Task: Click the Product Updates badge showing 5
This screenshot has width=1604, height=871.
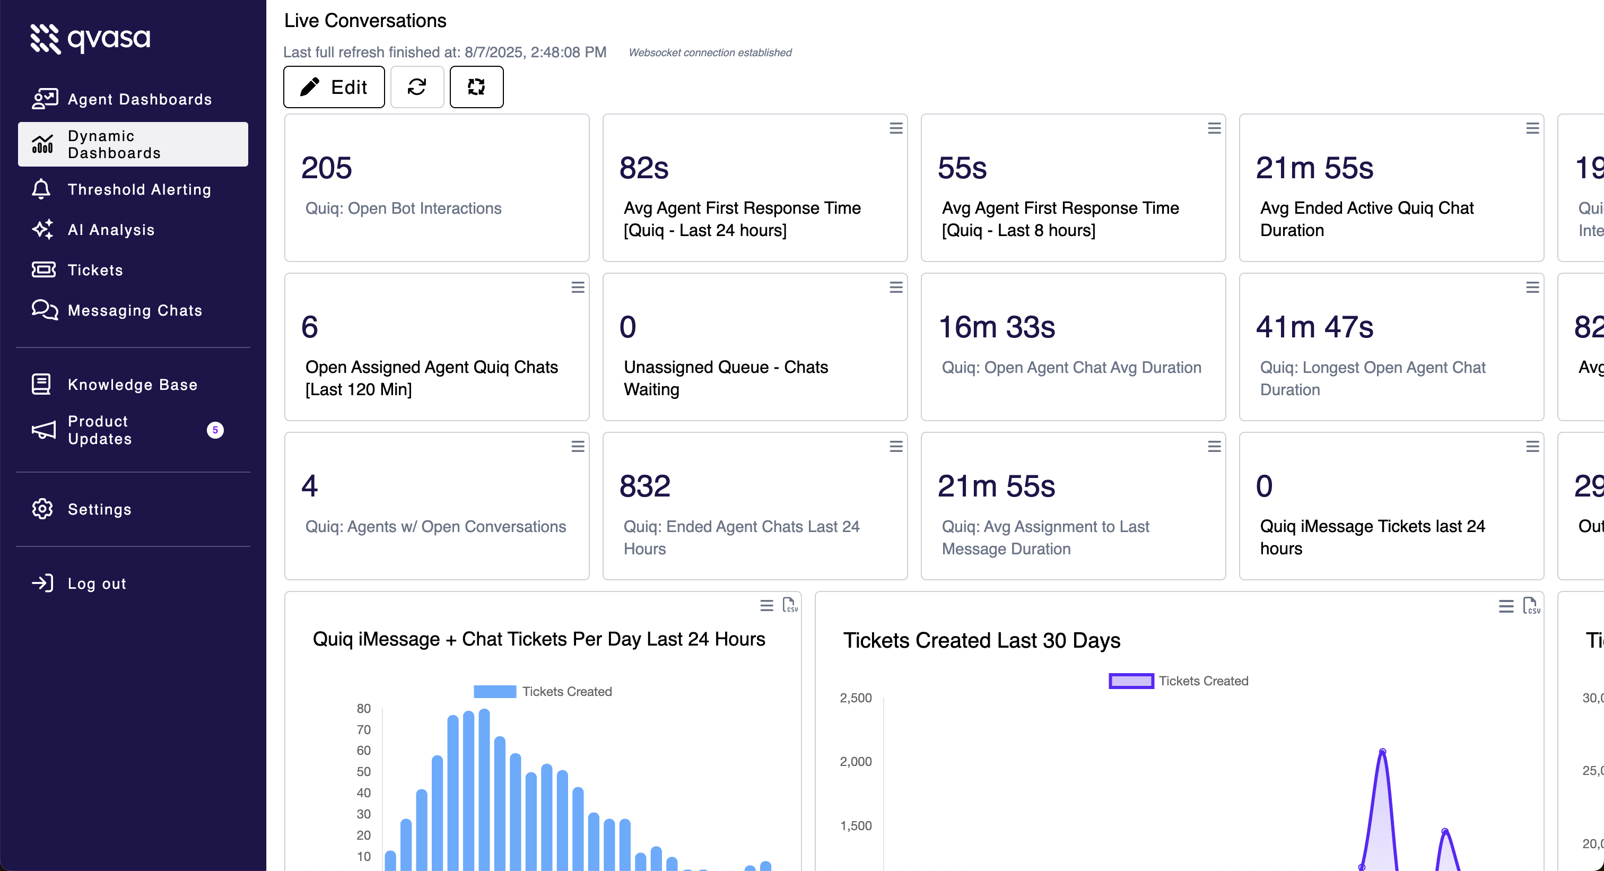Action: point(215,430)
